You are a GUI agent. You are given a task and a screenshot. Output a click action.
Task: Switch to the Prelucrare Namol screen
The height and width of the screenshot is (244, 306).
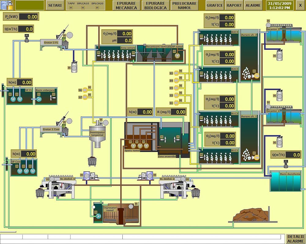(184, 5)
